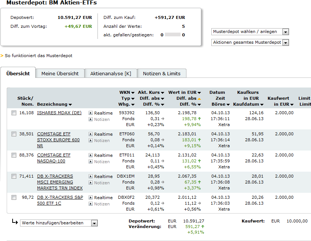The height and width of the screenshot is (241, 311).
Task: Select the Notizen & Limits tab
Action: (x=162, y=73)
